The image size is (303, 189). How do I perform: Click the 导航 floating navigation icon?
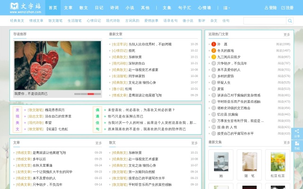(297, 146)
